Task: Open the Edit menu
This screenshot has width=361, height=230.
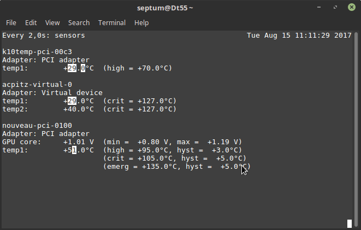Action: pyautogui.click(x=31, y=23)
